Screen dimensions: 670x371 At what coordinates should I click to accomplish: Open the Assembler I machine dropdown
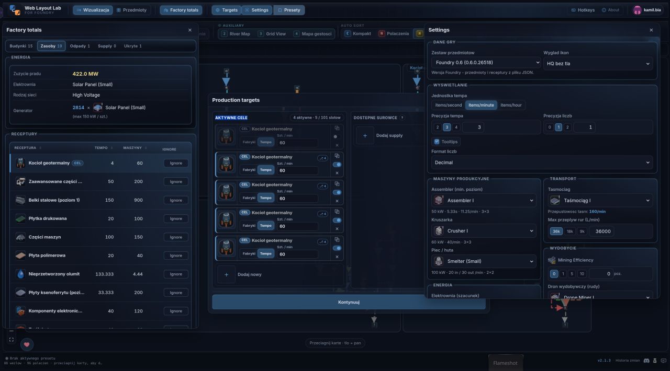tap(484, 200)
